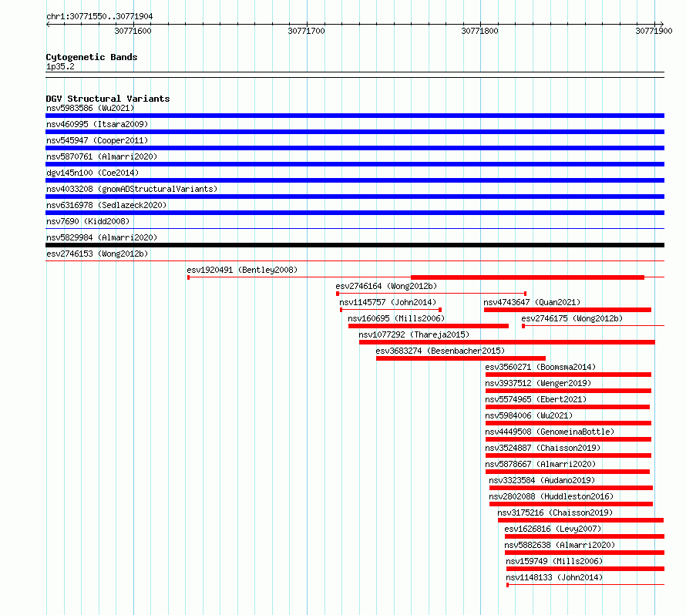Click nsv4743647 (Quan2021) label

[x=532, y=302]
